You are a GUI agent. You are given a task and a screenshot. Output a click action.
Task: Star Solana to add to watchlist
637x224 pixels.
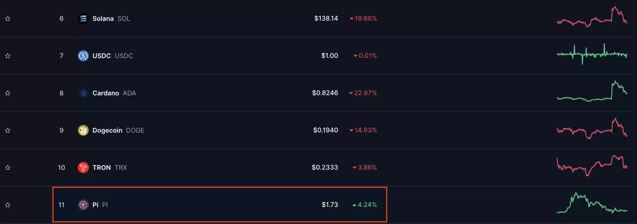tap(7, 19)
